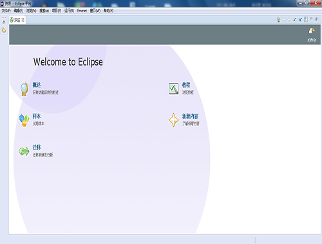Maximize the Eclipse window
The width and height of the screenshot is (322, 244).
pyautogui.click(x=307, y=3)
